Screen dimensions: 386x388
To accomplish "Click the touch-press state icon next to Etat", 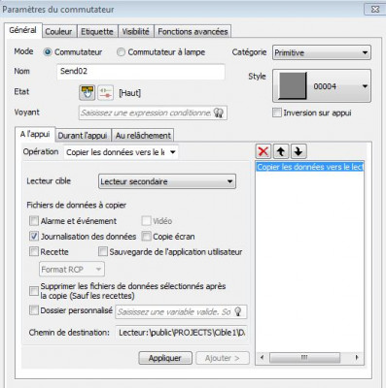I will click(87, 93).
